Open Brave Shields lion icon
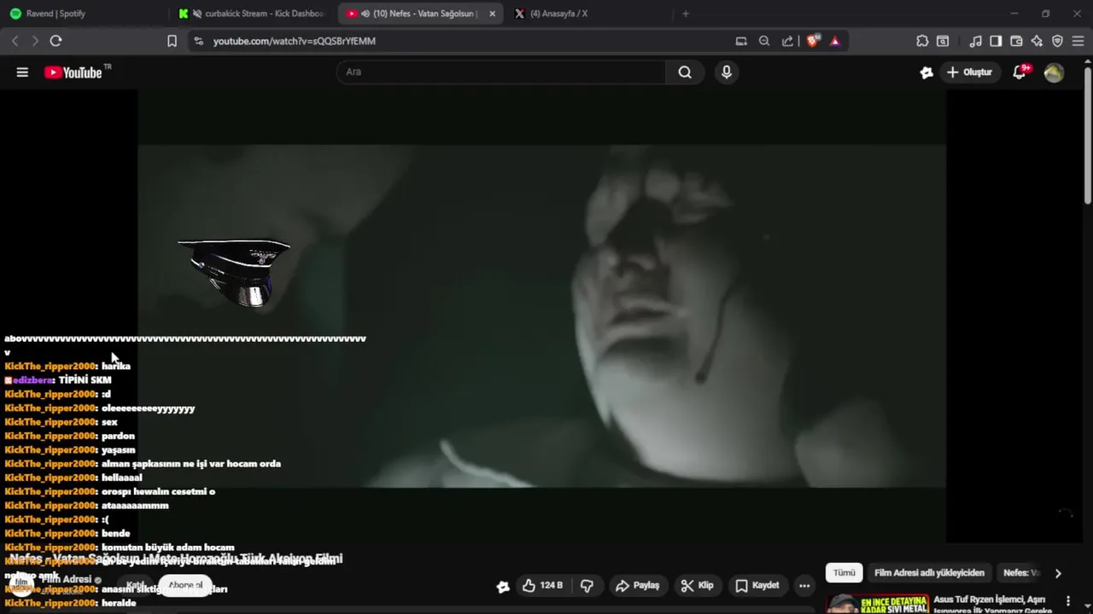 point(813,41)
